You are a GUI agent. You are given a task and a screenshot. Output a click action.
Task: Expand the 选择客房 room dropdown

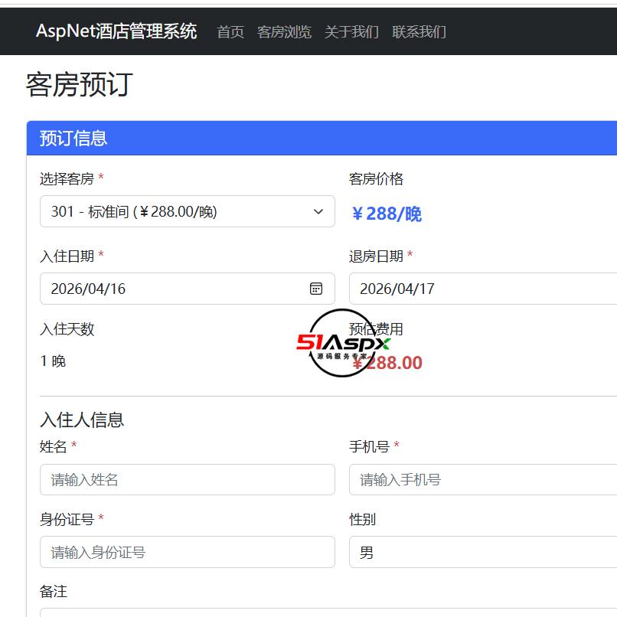(188, 211)
